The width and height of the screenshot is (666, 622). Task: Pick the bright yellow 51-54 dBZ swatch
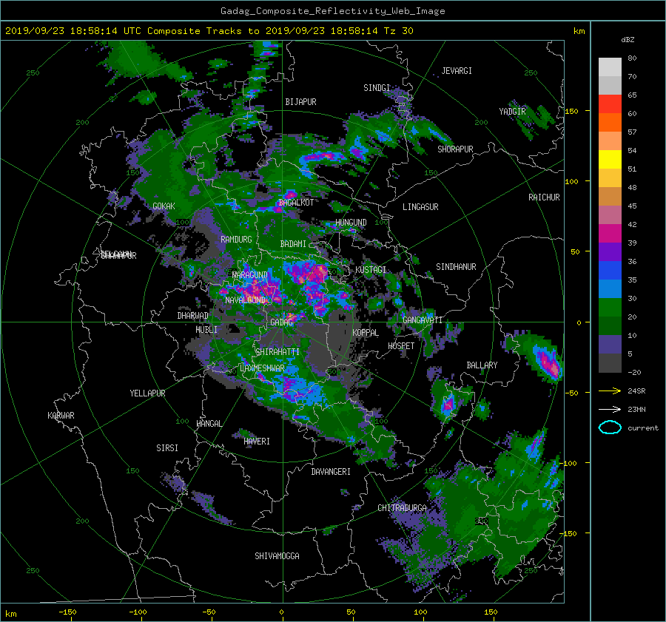pos(610,159)
